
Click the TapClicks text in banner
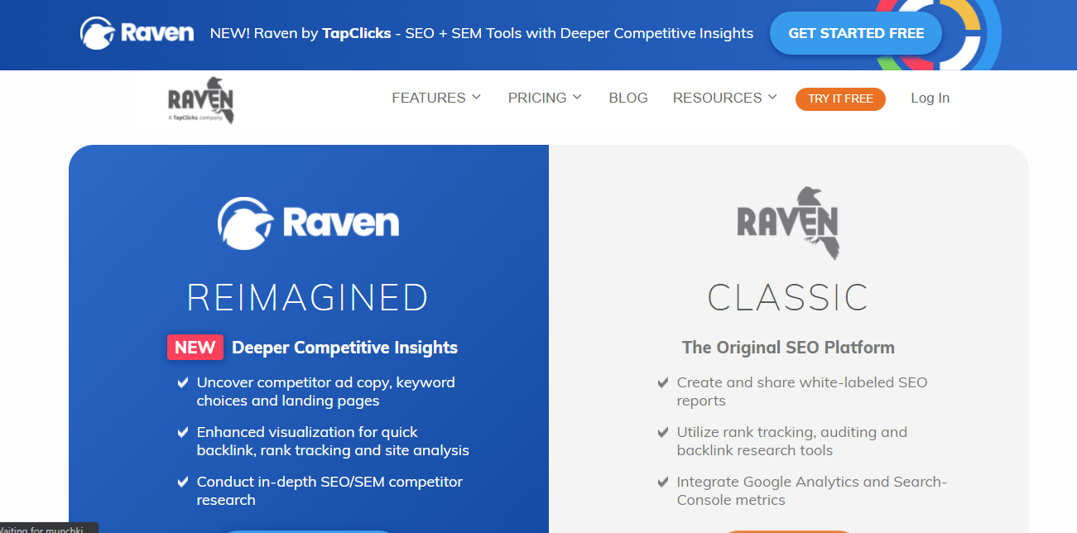coord(357,34)
